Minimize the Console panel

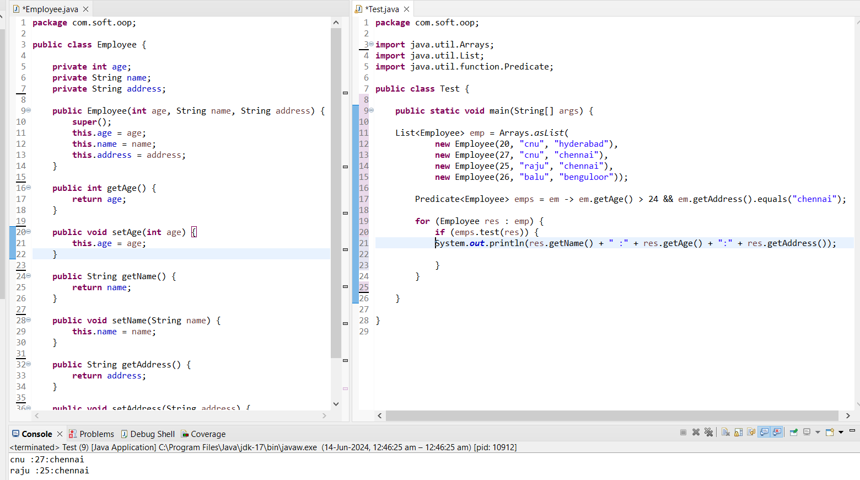pos(852,430)
